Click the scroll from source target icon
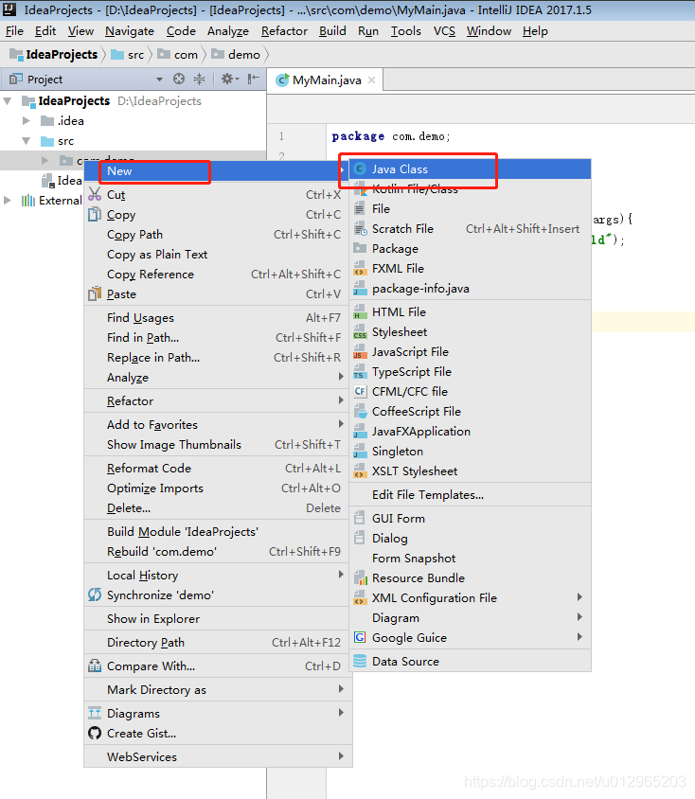 [179, 79]
